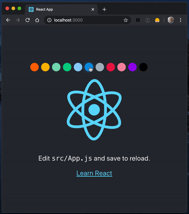Go back with the browser back arrow

(8, 20)
